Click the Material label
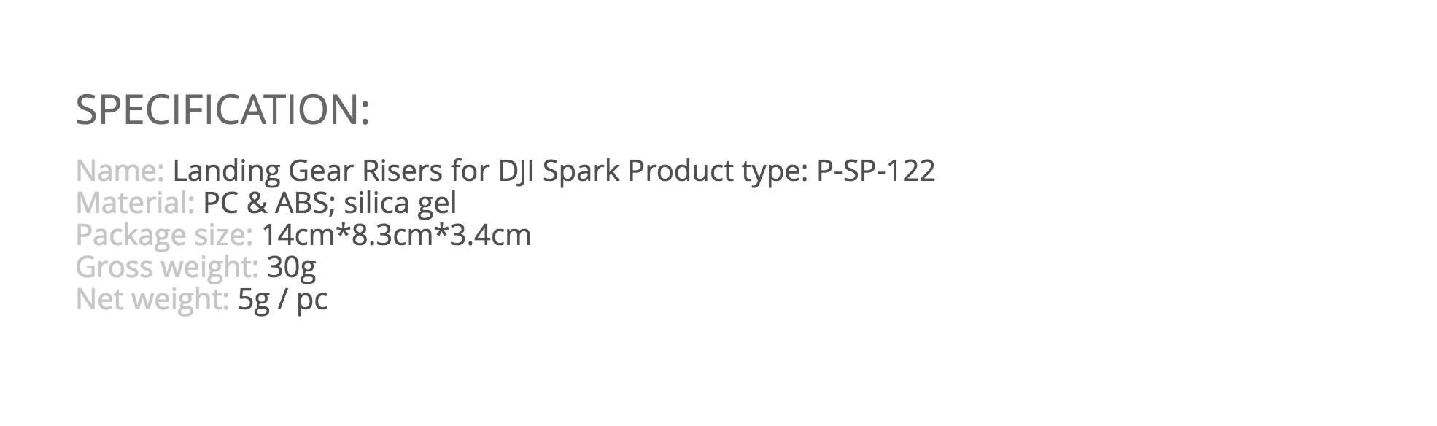The width and height of the screenshot is (1437, 426). tap(135, 203)
